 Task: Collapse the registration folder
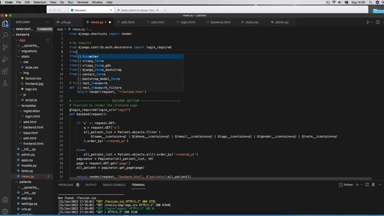[31, 111]
